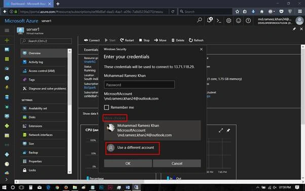This screenshot has width=305, height=191.
Task: Click the Essentials section header
Action: pos(91,50)
